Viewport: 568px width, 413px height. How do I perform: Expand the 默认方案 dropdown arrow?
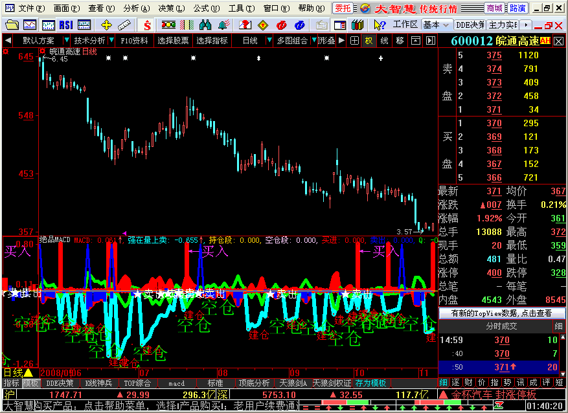(66, 40)
